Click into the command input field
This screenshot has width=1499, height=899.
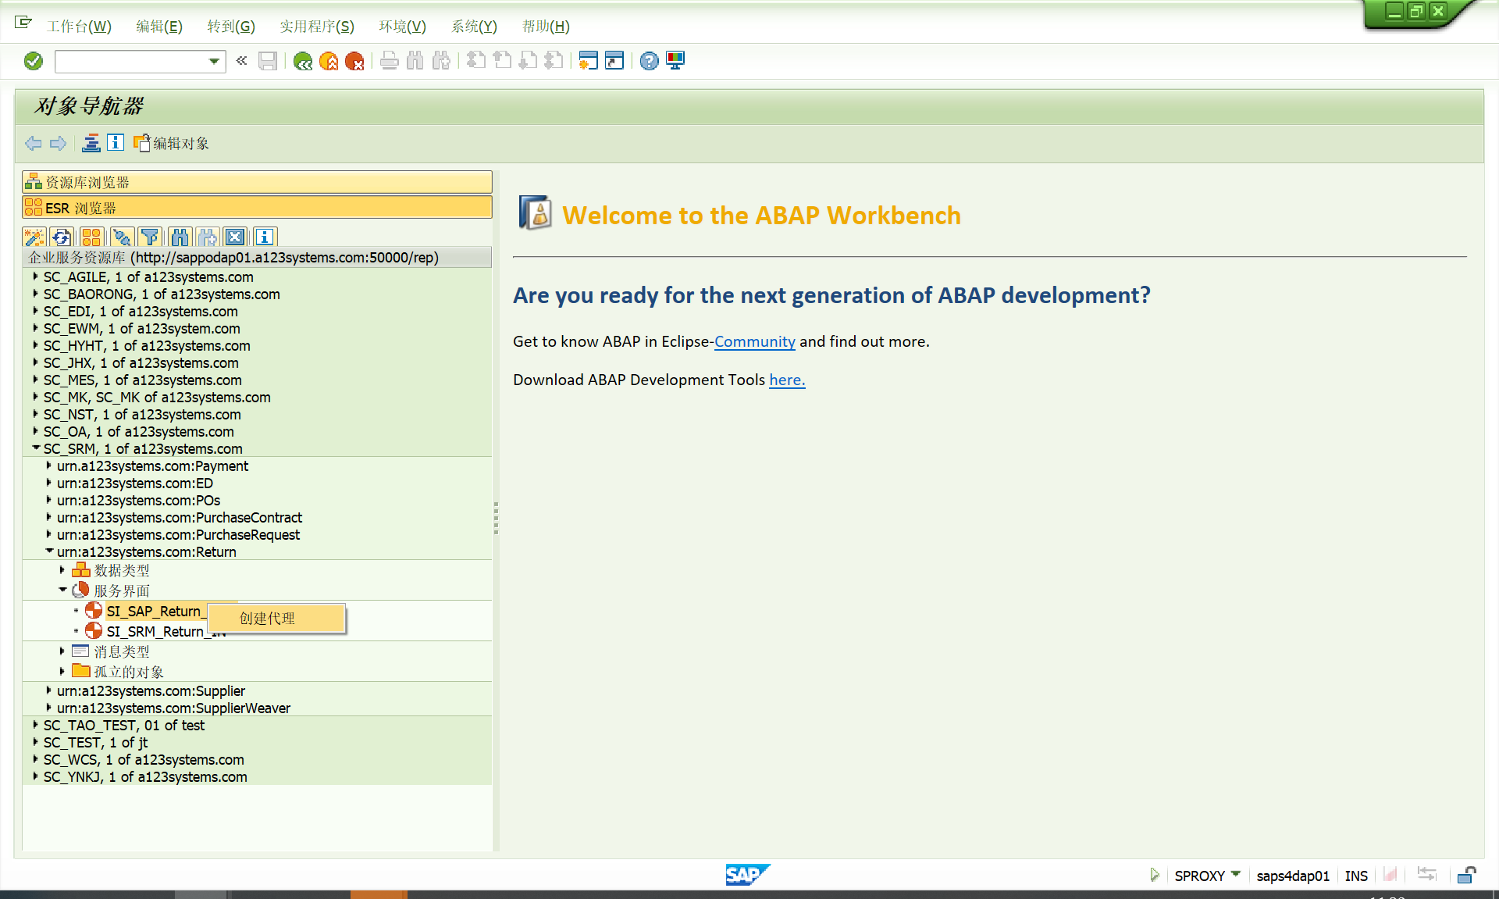[131, 61]
